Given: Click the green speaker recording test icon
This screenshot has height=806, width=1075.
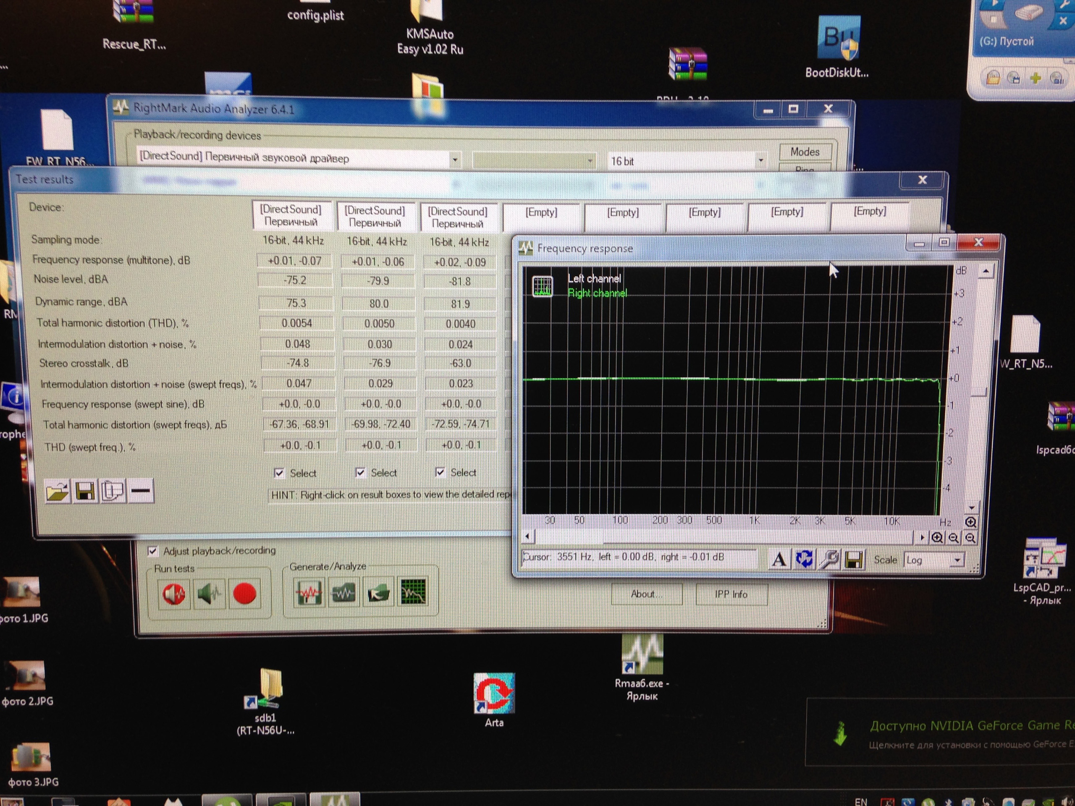Looking at the screenshot, I should [210, 593].
